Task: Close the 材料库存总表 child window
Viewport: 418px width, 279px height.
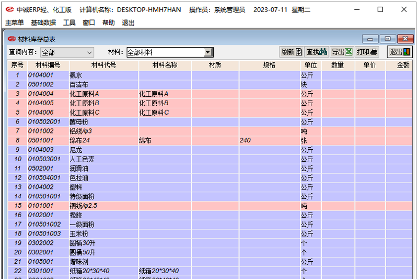Action: [x=405, y=39]
